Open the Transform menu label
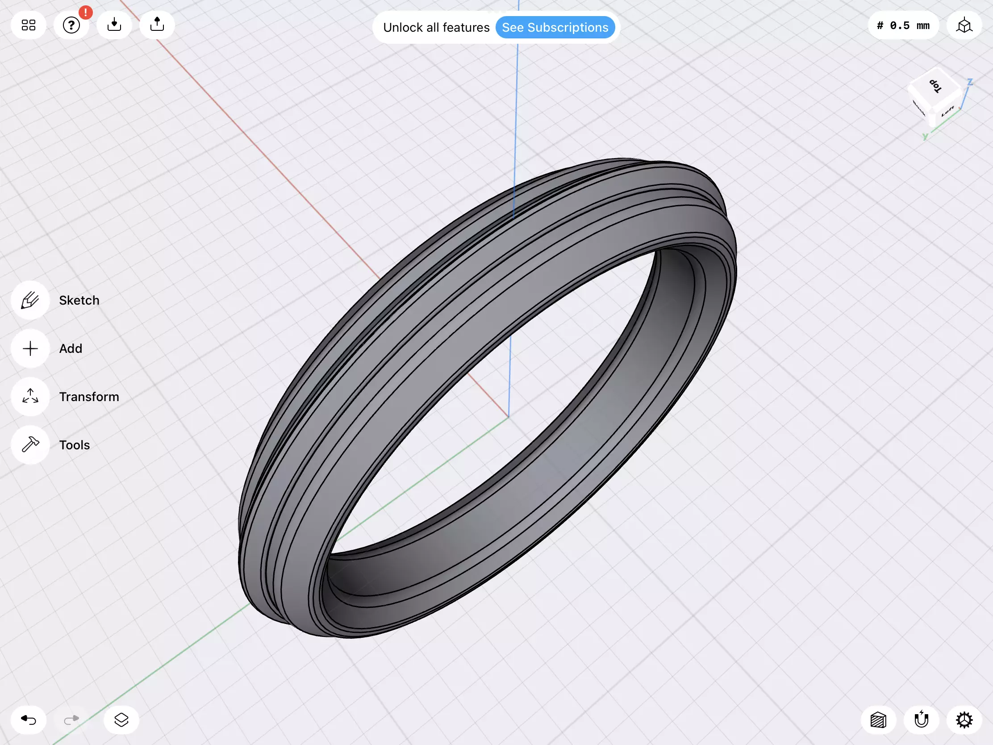Viewport: 993px width, 745px height. pyautogui.click(x=89, y=397)
